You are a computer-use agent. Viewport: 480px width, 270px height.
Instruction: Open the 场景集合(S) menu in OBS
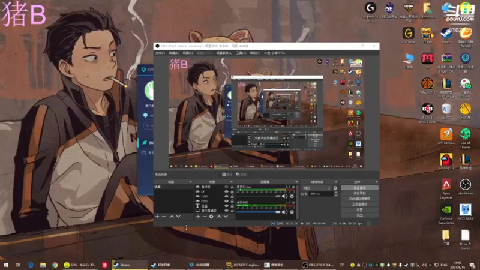click(x=224, y=53)
